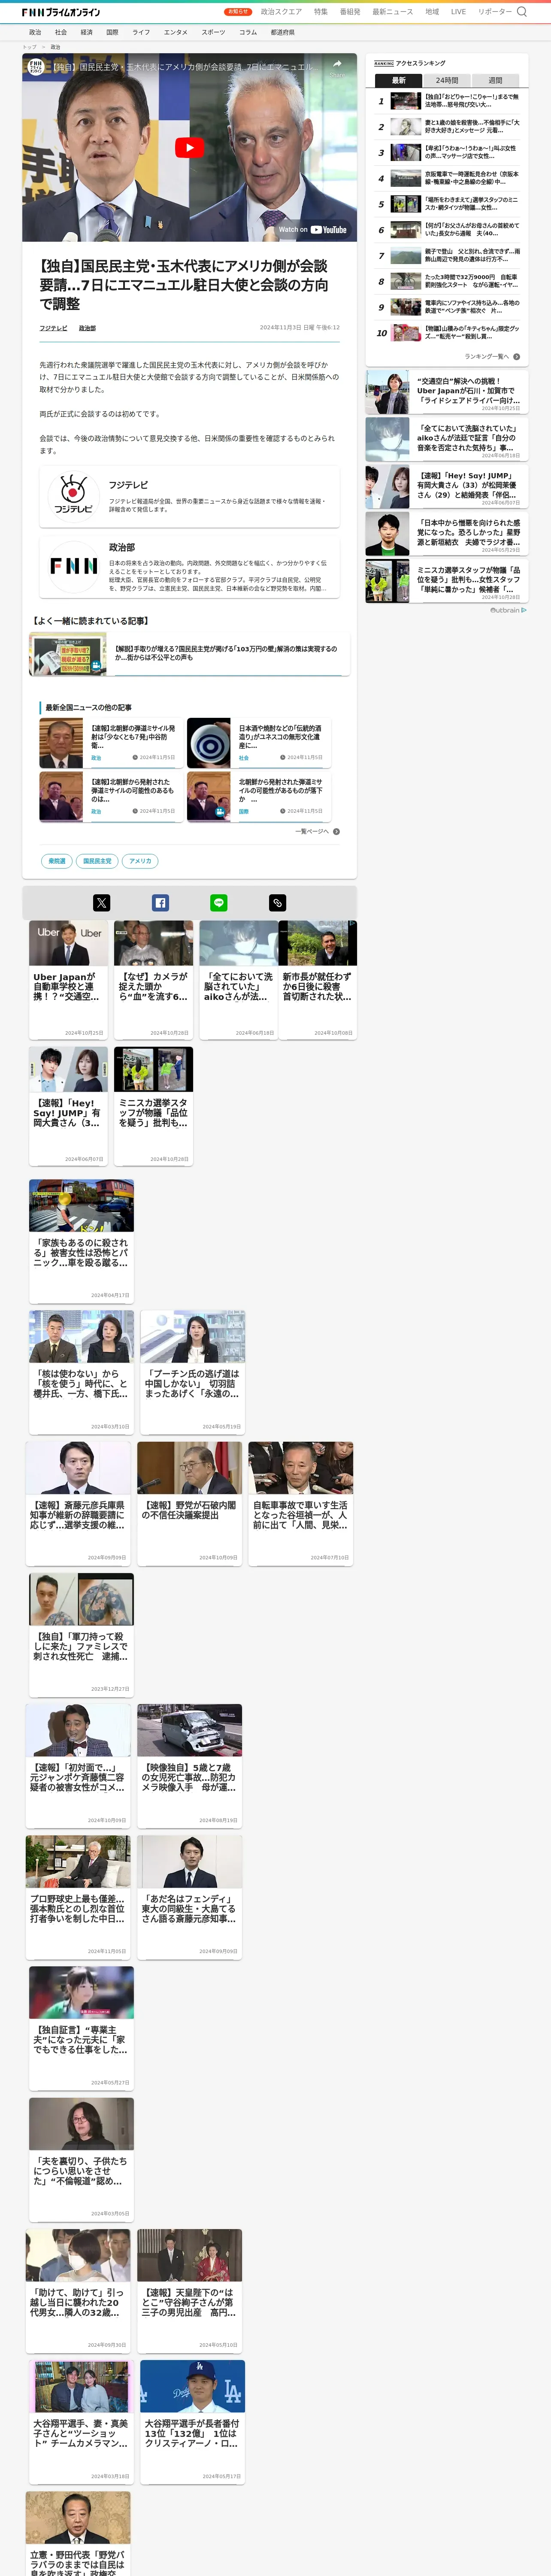Open LIVE in top menu
551x2576 pixels.
tap(458, 12)
